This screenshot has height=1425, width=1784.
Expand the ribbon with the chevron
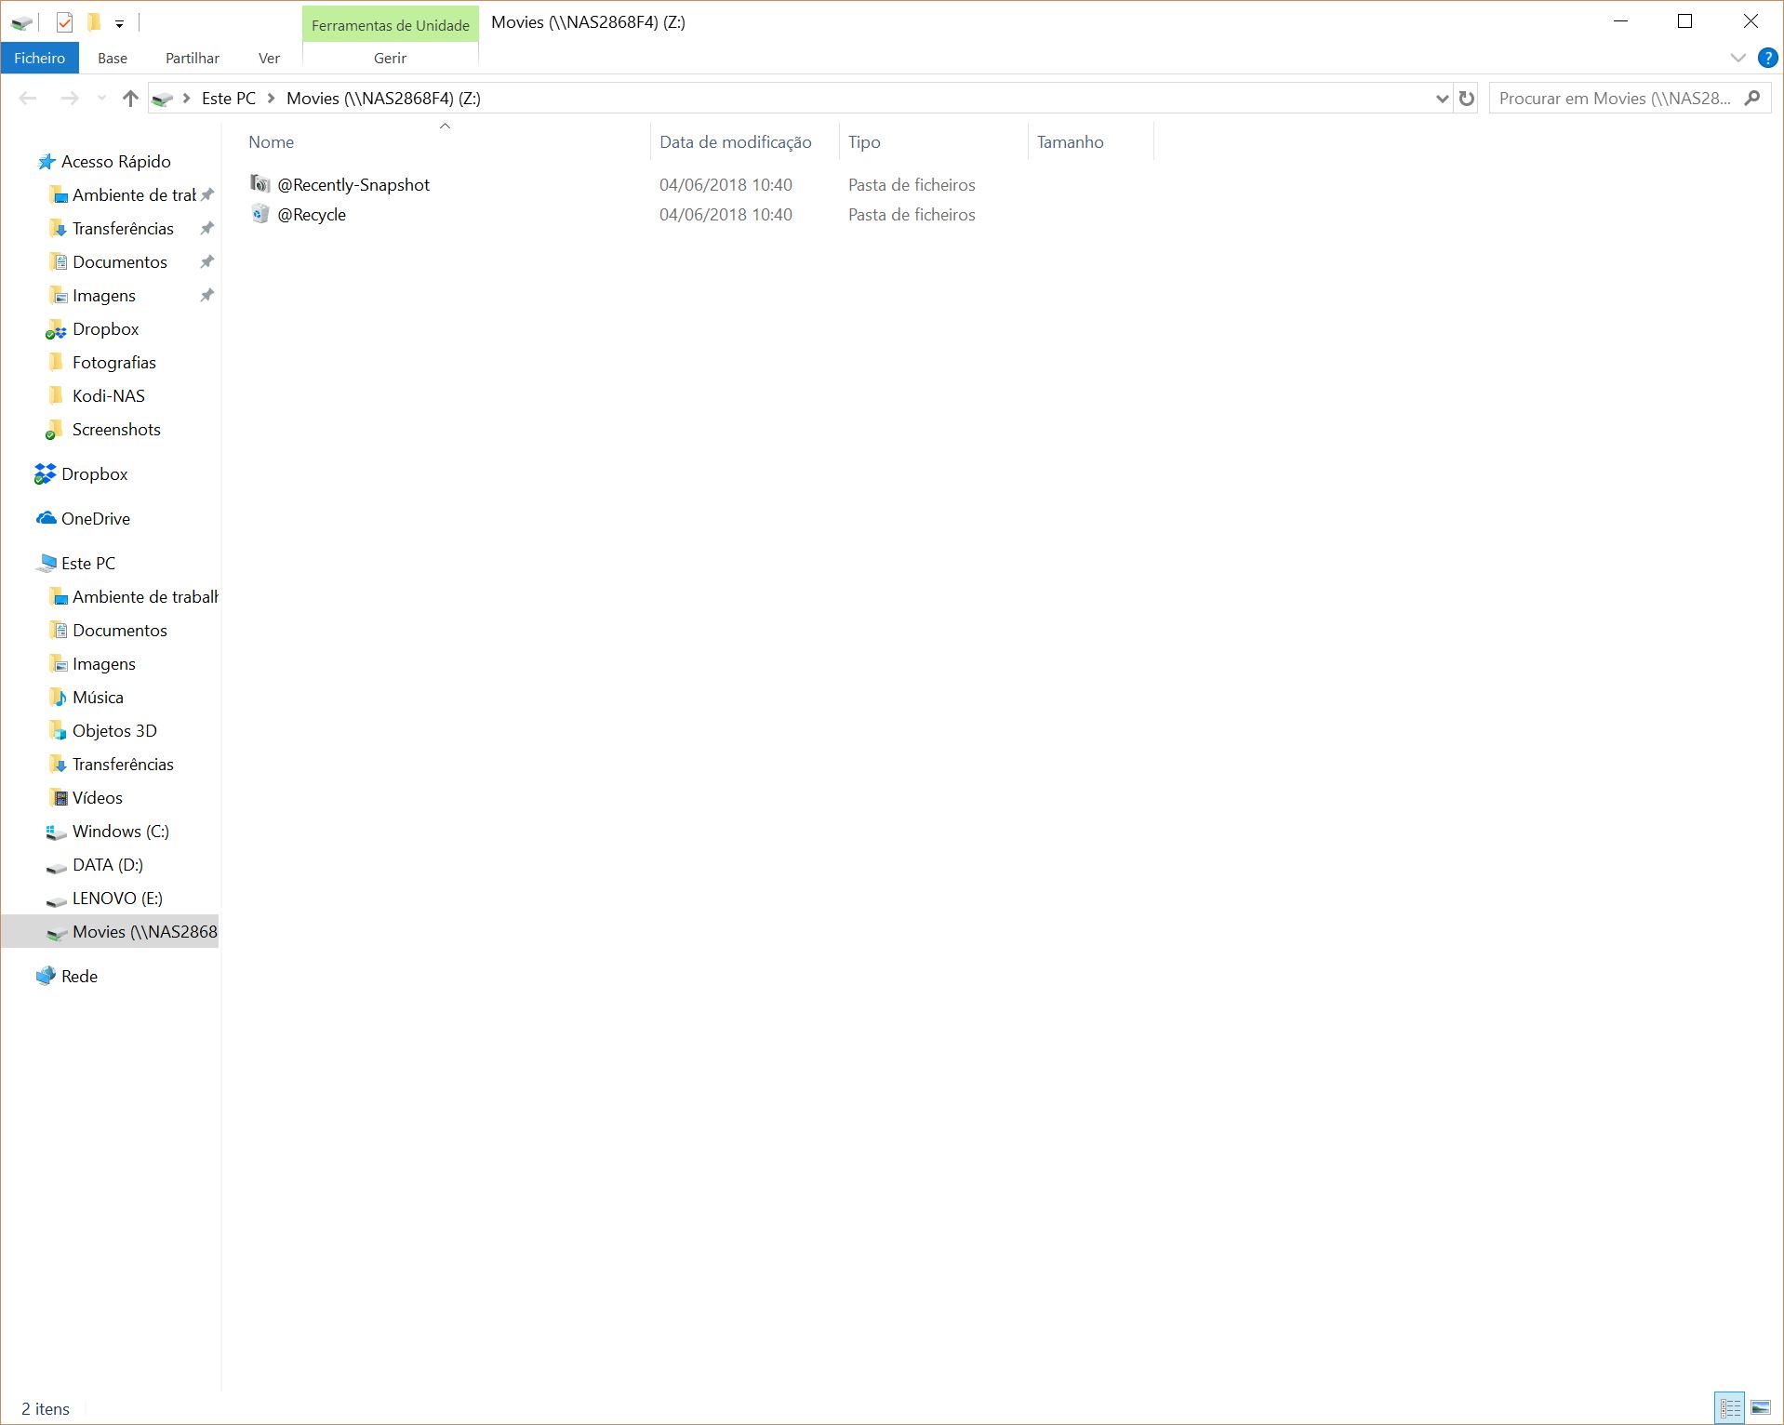point(1737,58)
